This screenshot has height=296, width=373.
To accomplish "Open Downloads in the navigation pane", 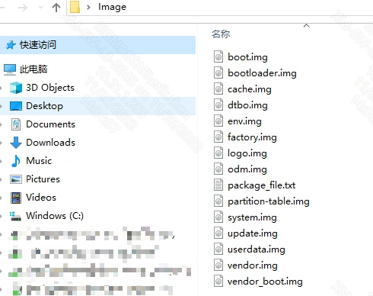I will pyautogui.click(x=50, y=143).
